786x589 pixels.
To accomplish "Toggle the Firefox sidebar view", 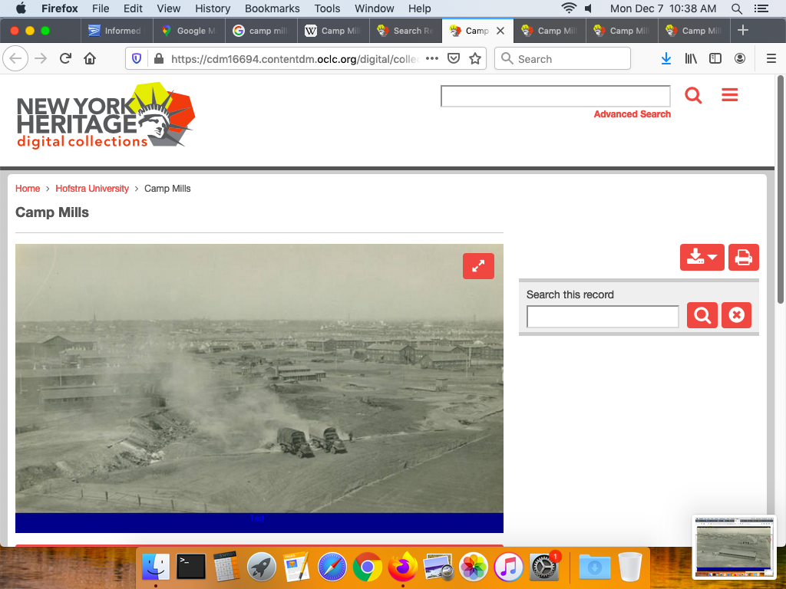I will (715, 59).
